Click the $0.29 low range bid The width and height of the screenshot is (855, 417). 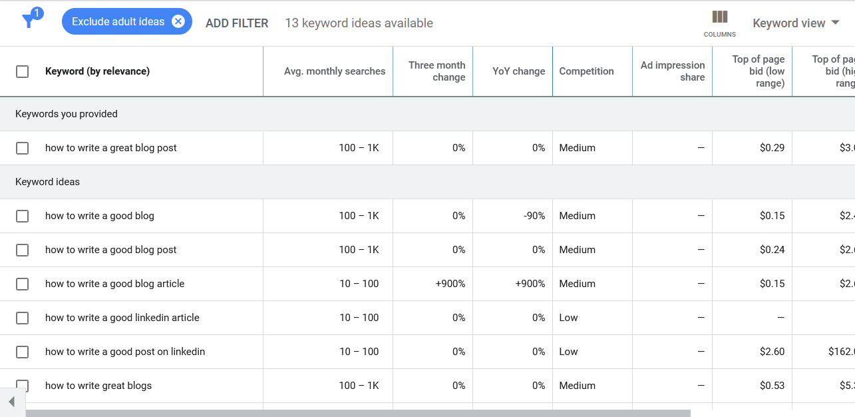click(x=772, y=148)
